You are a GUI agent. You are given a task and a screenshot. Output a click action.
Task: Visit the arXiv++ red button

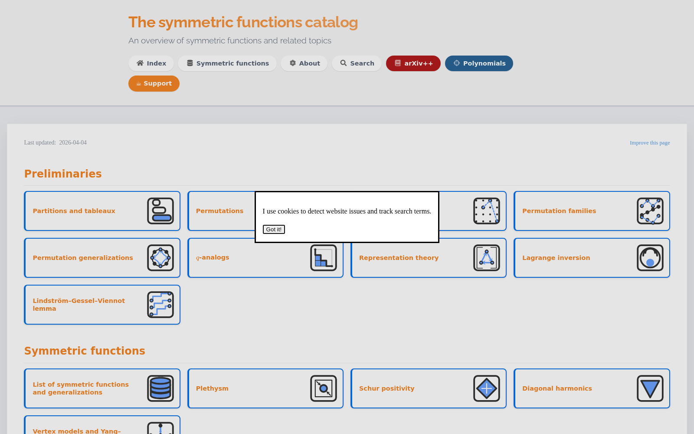413,63
